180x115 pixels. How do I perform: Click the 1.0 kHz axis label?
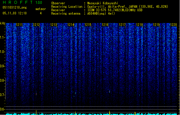click(3, 52)
